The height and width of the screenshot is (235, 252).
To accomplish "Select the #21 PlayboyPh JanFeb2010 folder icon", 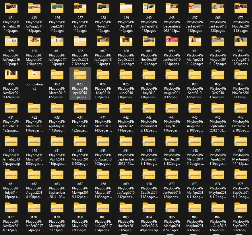I will 11,8.
